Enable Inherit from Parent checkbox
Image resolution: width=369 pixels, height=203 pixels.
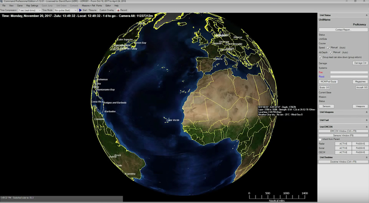tap(321, 139)
